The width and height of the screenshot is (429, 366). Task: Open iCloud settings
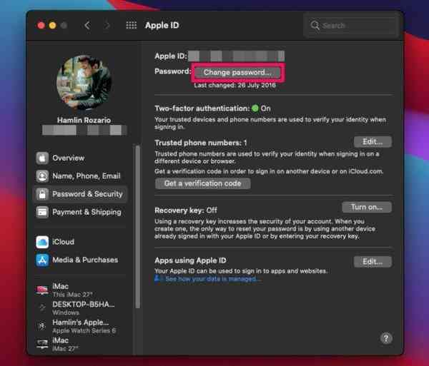click(x=80, y=242)
